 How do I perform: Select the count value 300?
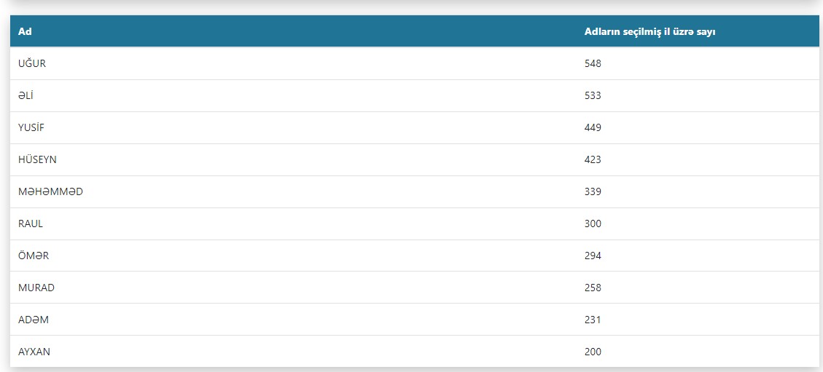[x=593, y=223]
